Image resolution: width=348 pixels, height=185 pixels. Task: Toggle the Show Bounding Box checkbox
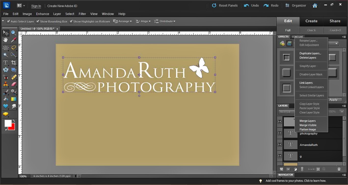tap(38, 22)
